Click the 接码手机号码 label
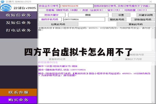This screenshot has height=104, width=156. pos(50,19)
